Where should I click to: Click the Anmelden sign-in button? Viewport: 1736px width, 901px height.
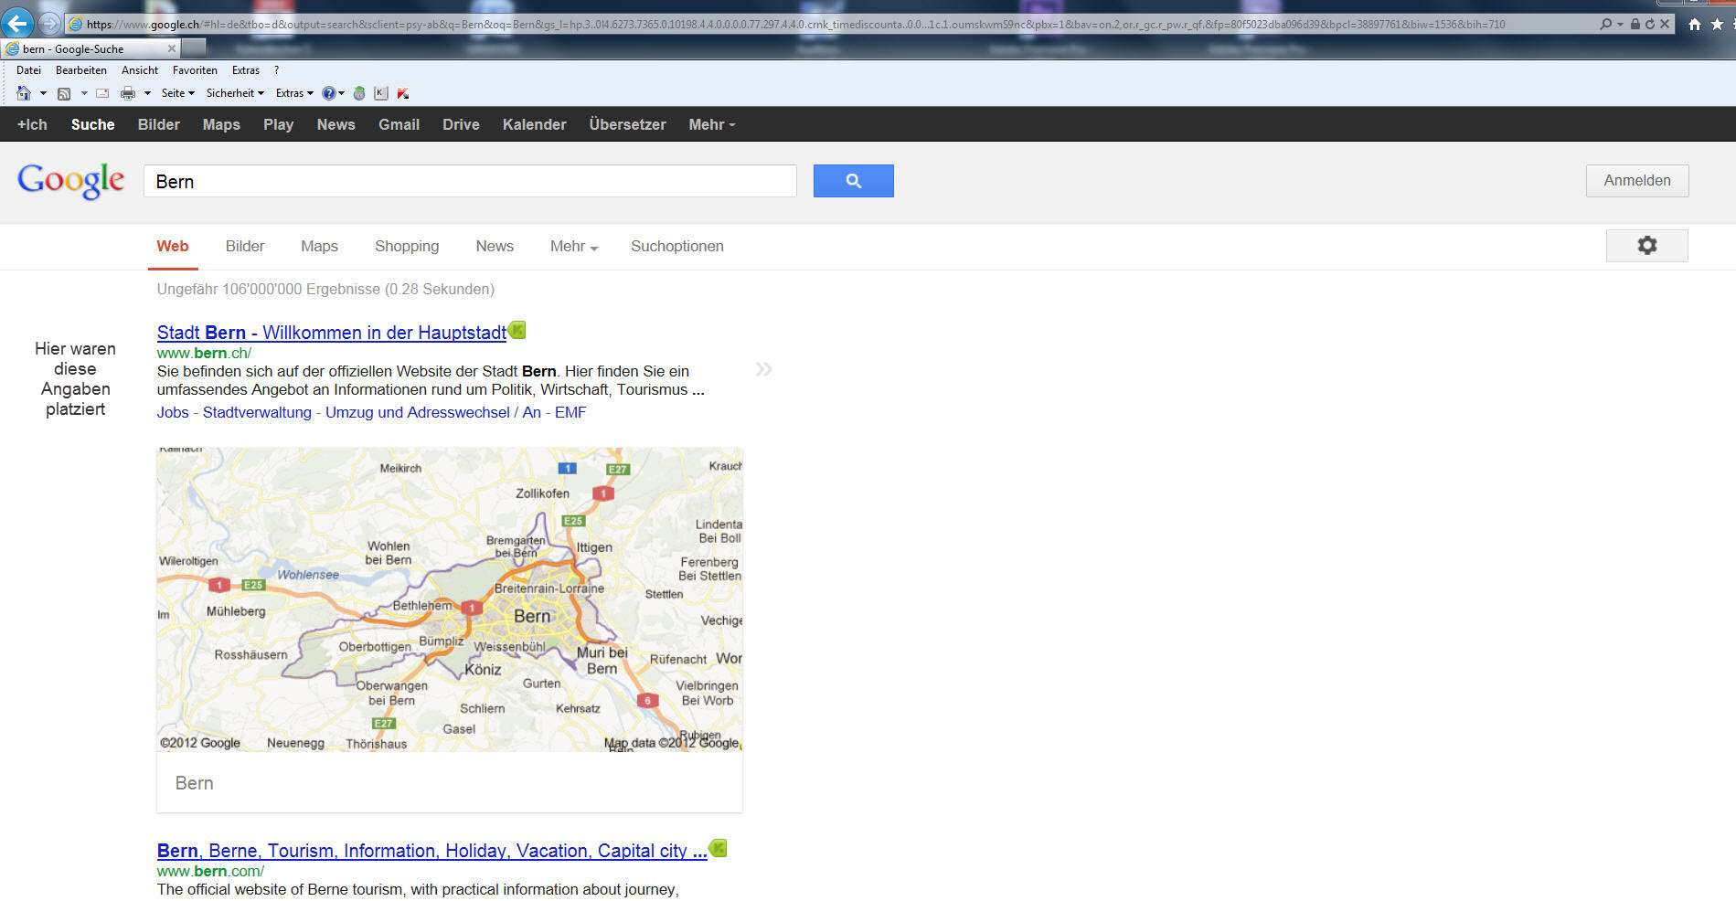1636,181
